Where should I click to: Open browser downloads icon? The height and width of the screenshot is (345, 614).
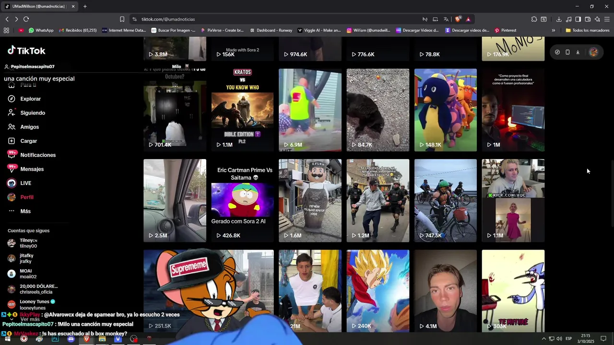(x=559, y=19)
